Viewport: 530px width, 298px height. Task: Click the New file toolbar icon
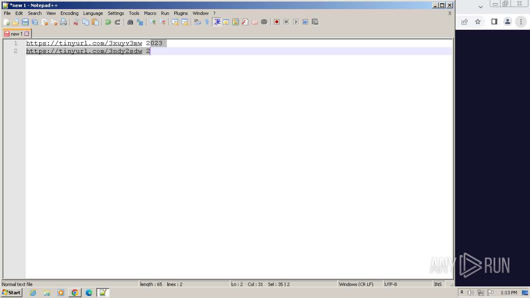click(x=6, y=22)
